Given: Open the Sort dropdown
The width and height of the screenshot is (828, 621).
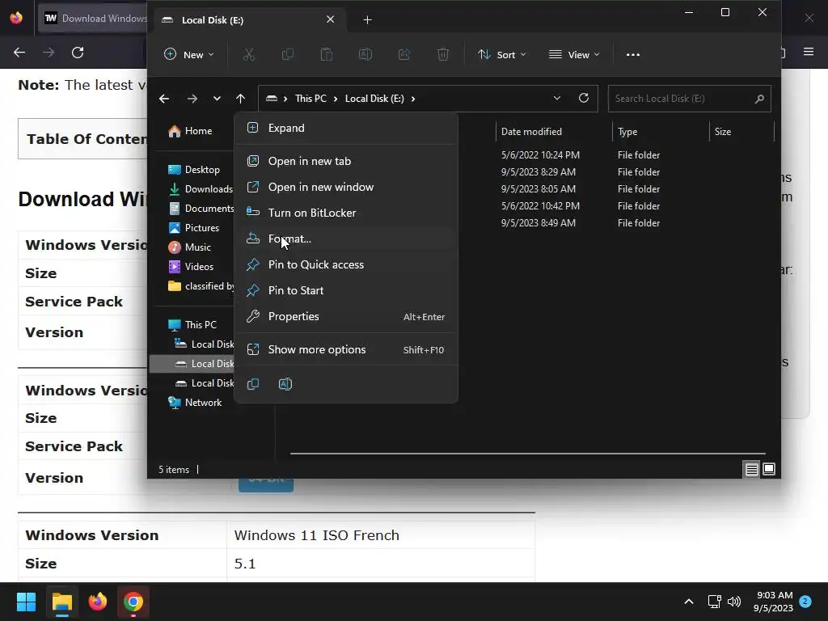Looking at the screenshot, I should pyautogui.click(x=501, y=54).
